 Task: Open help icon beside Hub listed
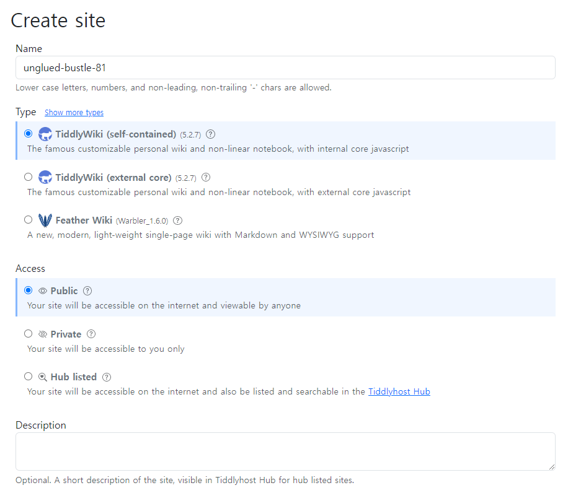(x=107, y=377)
